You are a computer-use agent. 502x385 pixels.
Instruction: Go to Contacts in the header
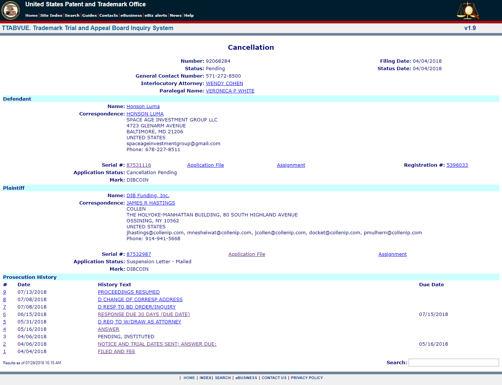[109, 16]
